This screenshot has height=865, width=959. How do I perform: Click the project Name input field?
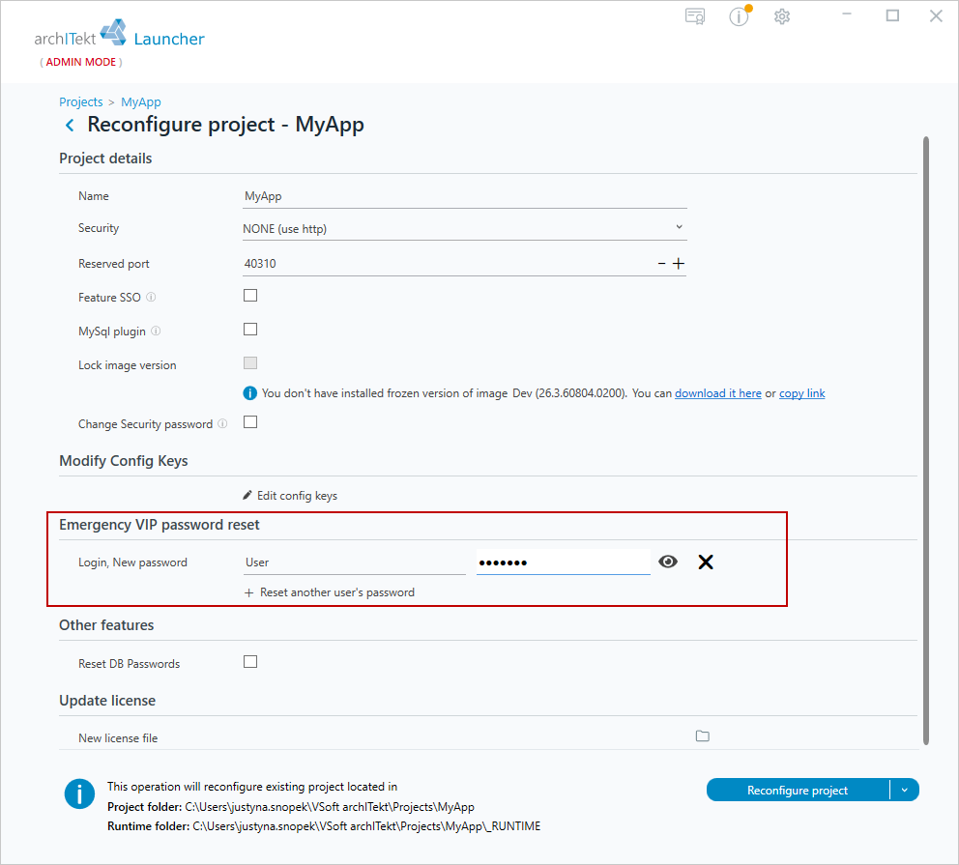click(464, 196)
